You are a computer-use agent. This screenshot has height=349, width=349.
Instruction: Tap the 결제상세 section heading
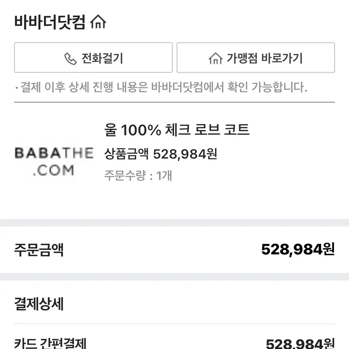[x=39, y=304]
